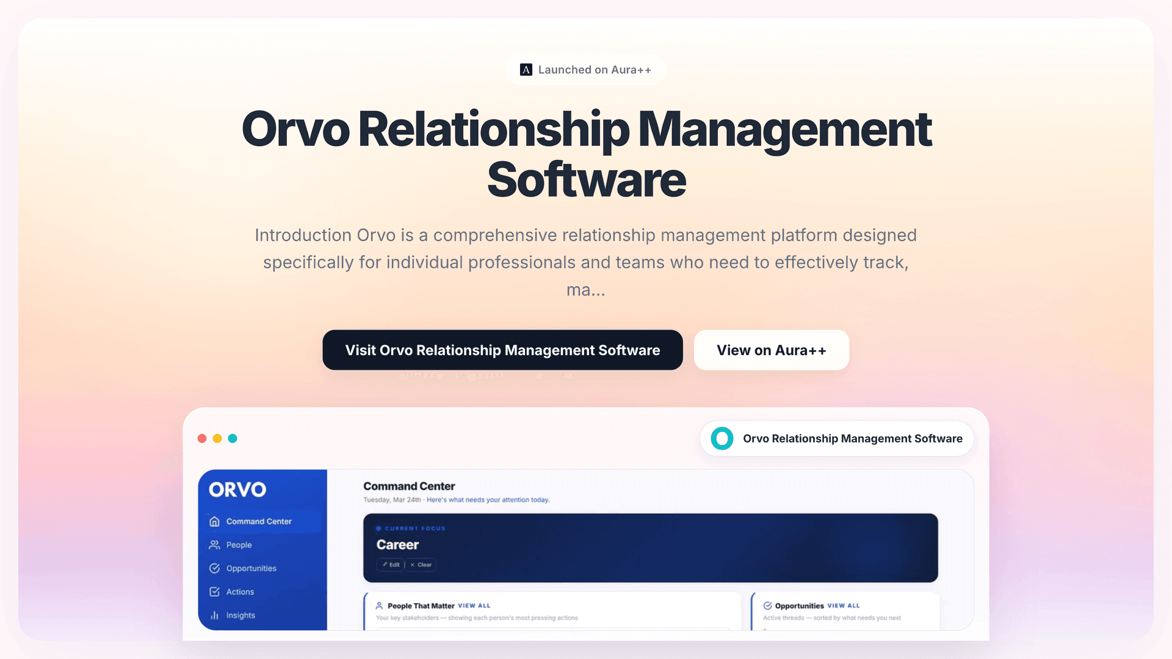This screenshot has width=1172, height=659.
Task: Click the 'Launched on Aura++' badge
Action: [586, 70]
